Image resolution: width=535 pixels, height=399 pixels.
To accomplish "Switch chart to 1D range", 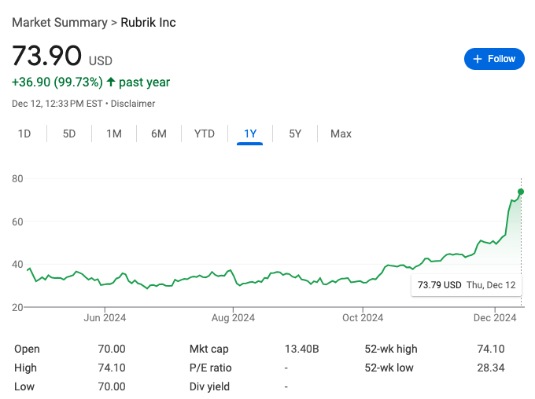I will coord(24,134).
